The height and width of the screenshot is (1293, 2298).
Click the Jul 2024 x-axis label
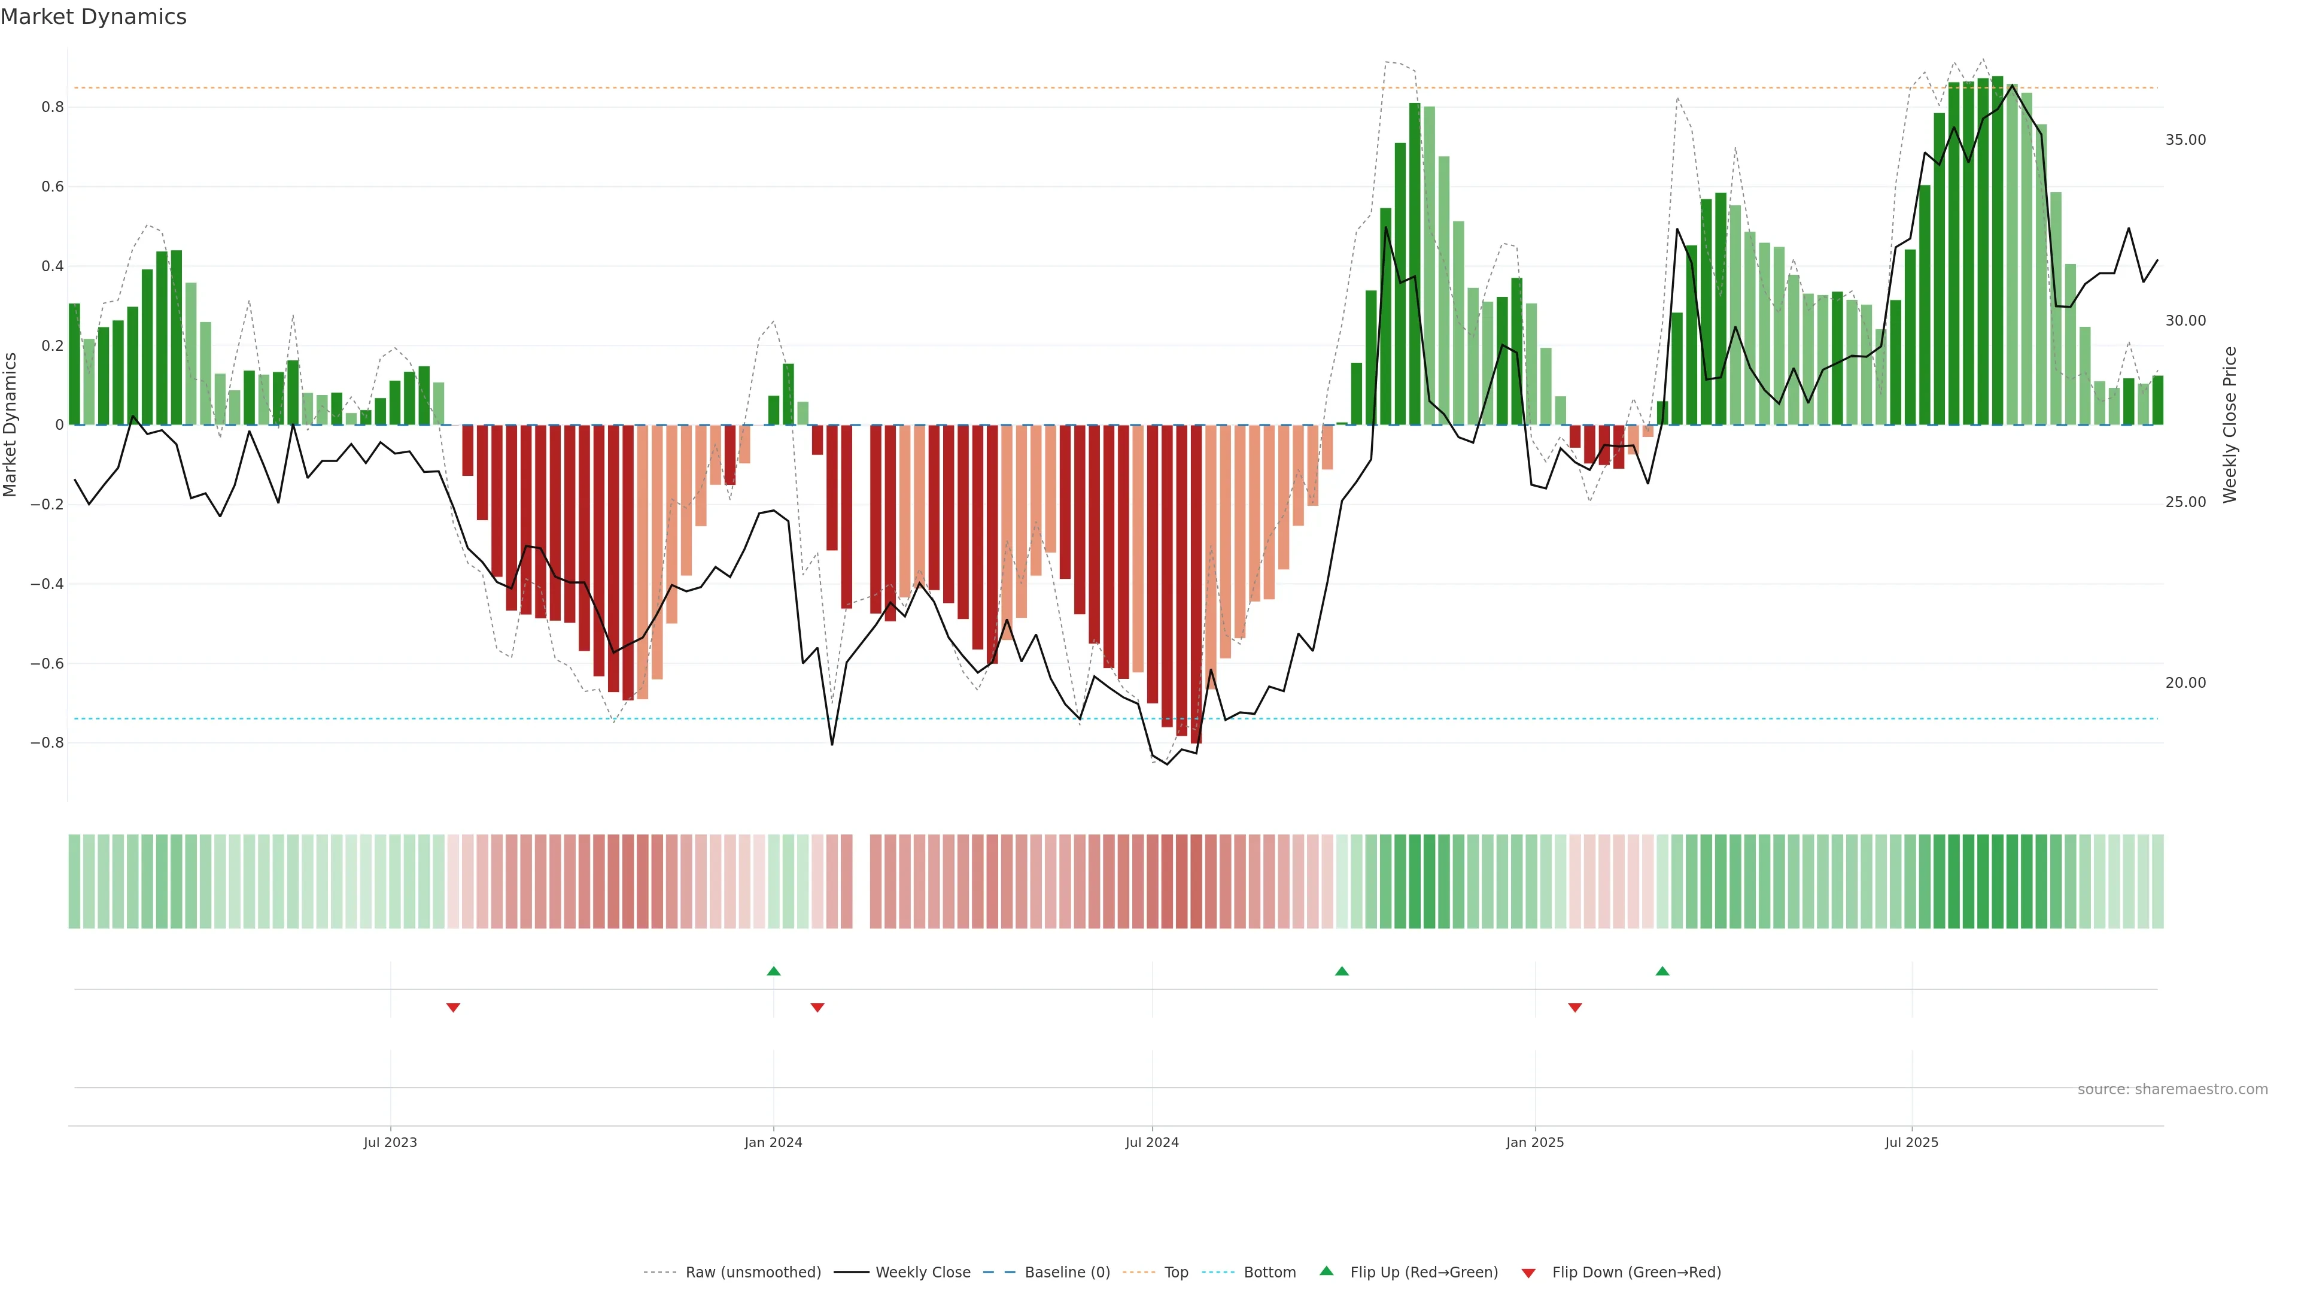(1151, 1142)
